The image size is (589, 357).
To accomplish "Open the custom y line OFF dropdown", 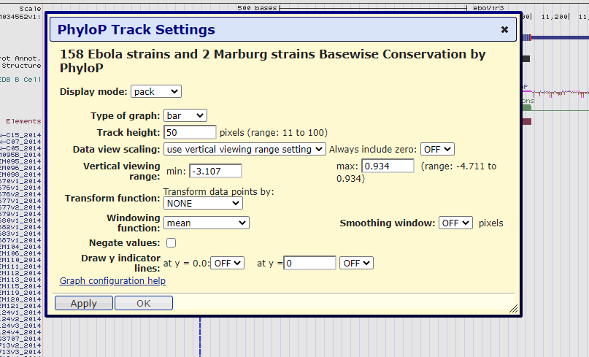I will (x=356, y=263).
